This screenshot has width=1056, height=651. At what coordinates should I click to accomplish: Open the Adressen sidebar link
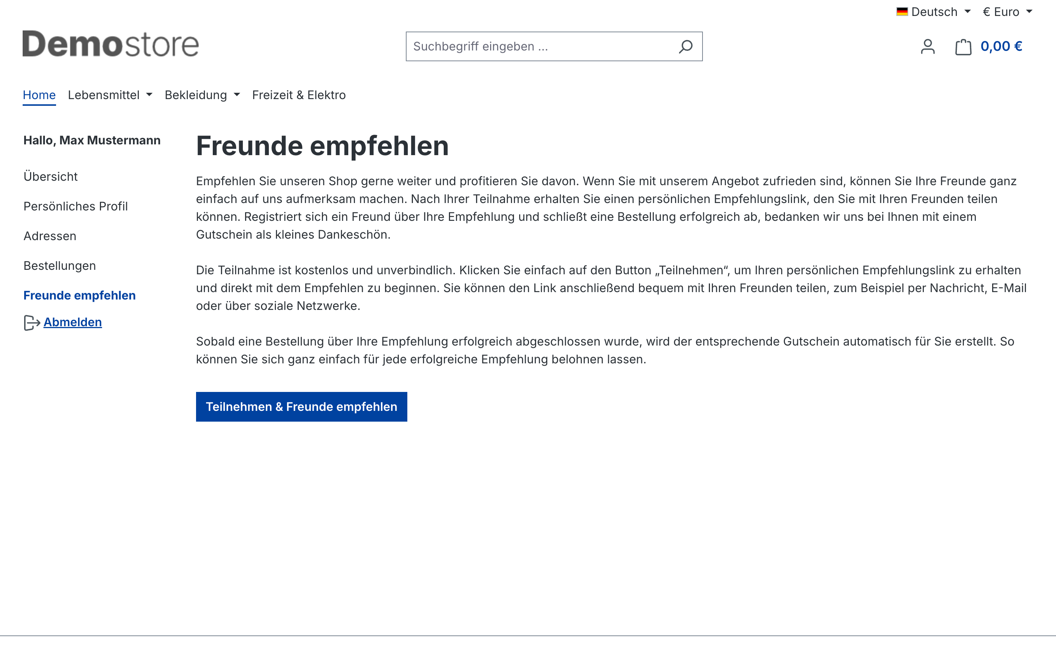point(49,236)
